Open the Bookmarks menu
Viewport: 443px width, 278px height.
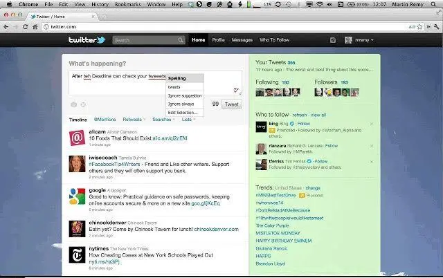(x=127, y=4)
